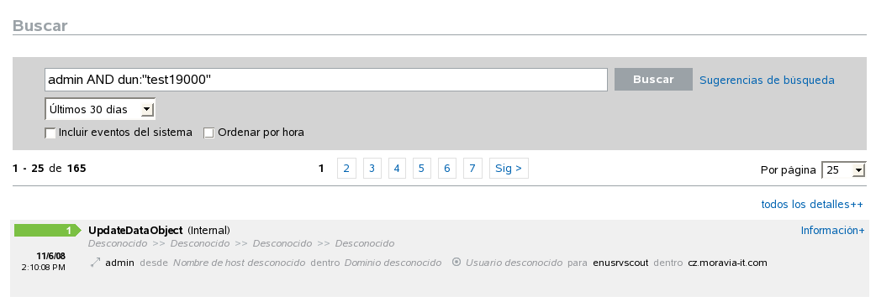Toggle Ordenar por hora checkbox
This screenshot has width=876, height=302.
click(209, 133)
